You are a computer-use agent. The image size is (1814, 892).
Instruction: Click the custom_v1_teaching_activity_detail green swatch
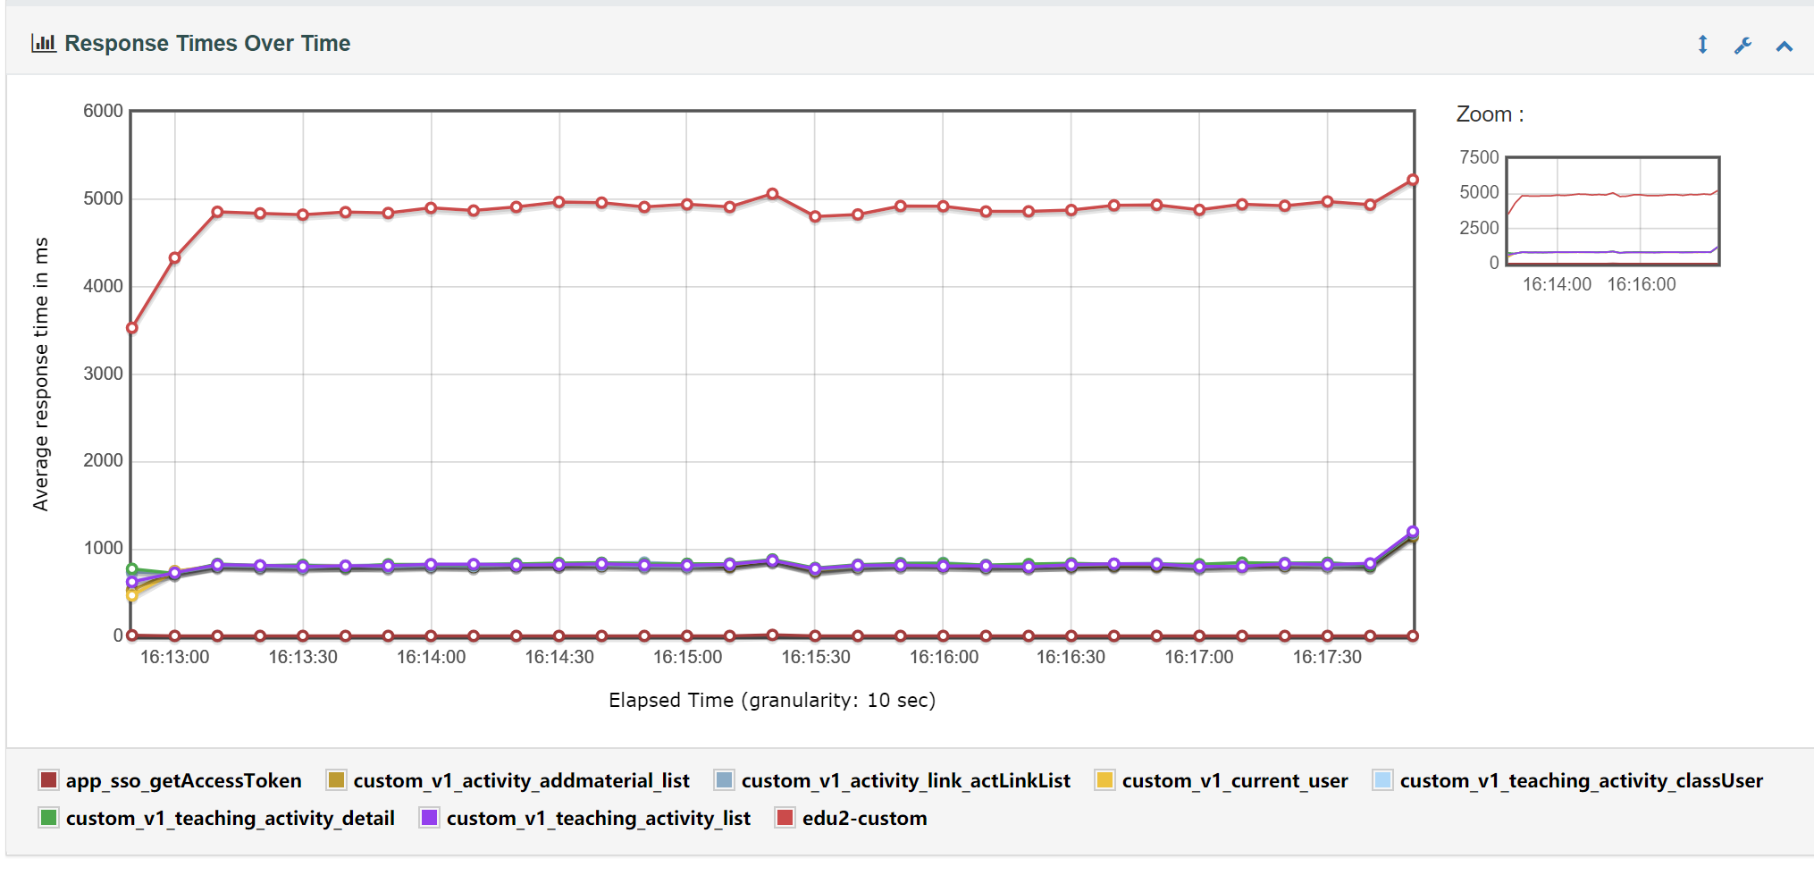pos(48,818)
